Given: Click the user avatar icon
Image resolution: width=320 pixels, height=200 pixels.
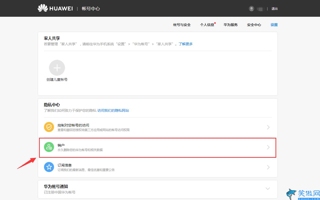Looking at the screenshot, I should pos(251,8).
